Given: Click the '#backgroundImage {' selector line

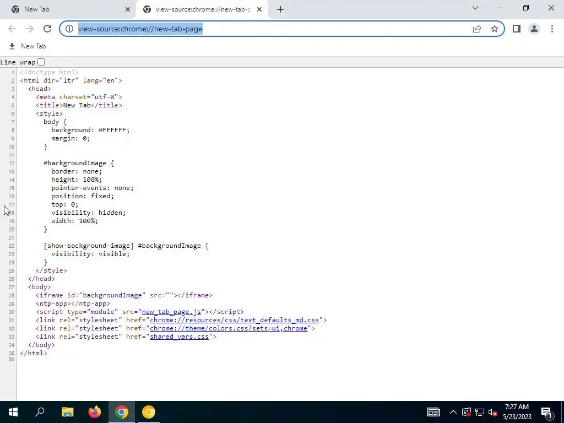Looking at the screenshot, I should tap(79, 163).
